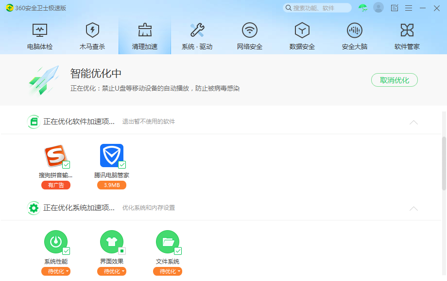The width and height of the screenshot is (447, 281).
Task: Click the 界面效果 shirt icon
Action: pyautogui.click(x=111, y=242)
